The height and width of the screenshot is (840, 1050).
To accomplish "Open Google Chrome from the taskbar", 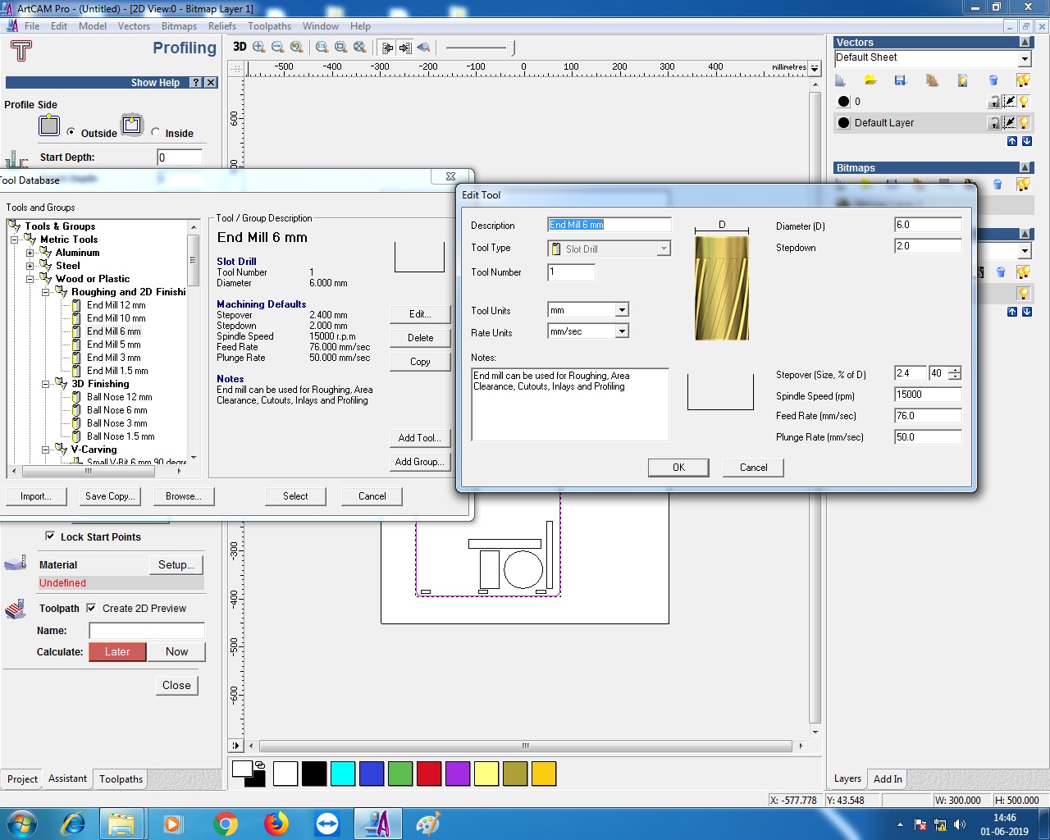I will coord(226,824).
